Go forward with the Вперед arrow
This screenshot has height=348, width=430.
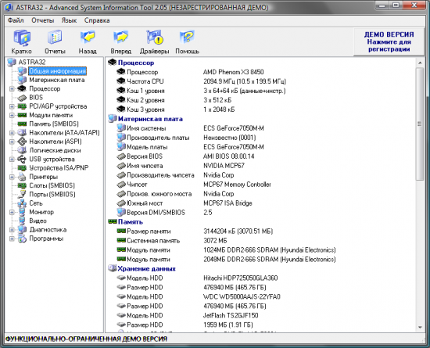pyautogui.click(x=121, y=38)
